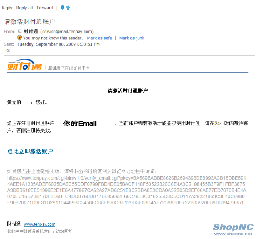Click the 你的Email placeholder text
257x239 pixels.
pos(80,123)
